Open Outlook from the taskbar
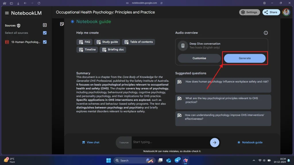This screenshot has width=294, height=165. coord(169,160)
